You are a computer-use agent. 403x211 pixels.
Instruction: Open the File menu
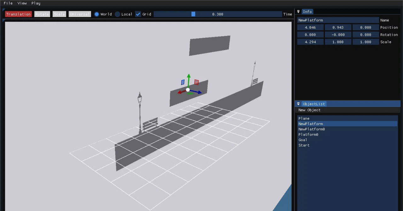8,3
